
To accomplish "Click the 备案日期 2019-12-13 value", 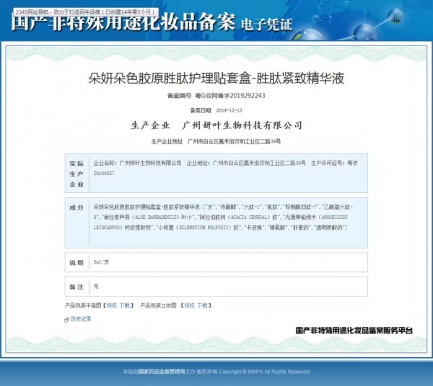I will [x=229, y=110].
